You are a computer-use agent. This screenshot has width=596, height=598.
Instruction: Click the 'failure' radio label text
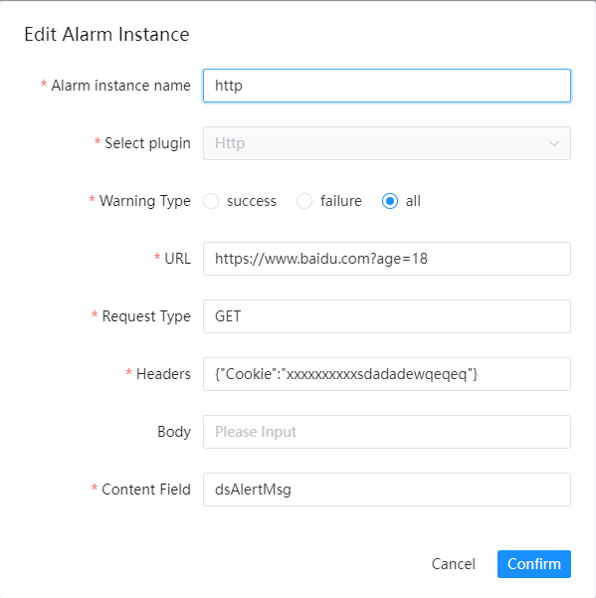341,201
